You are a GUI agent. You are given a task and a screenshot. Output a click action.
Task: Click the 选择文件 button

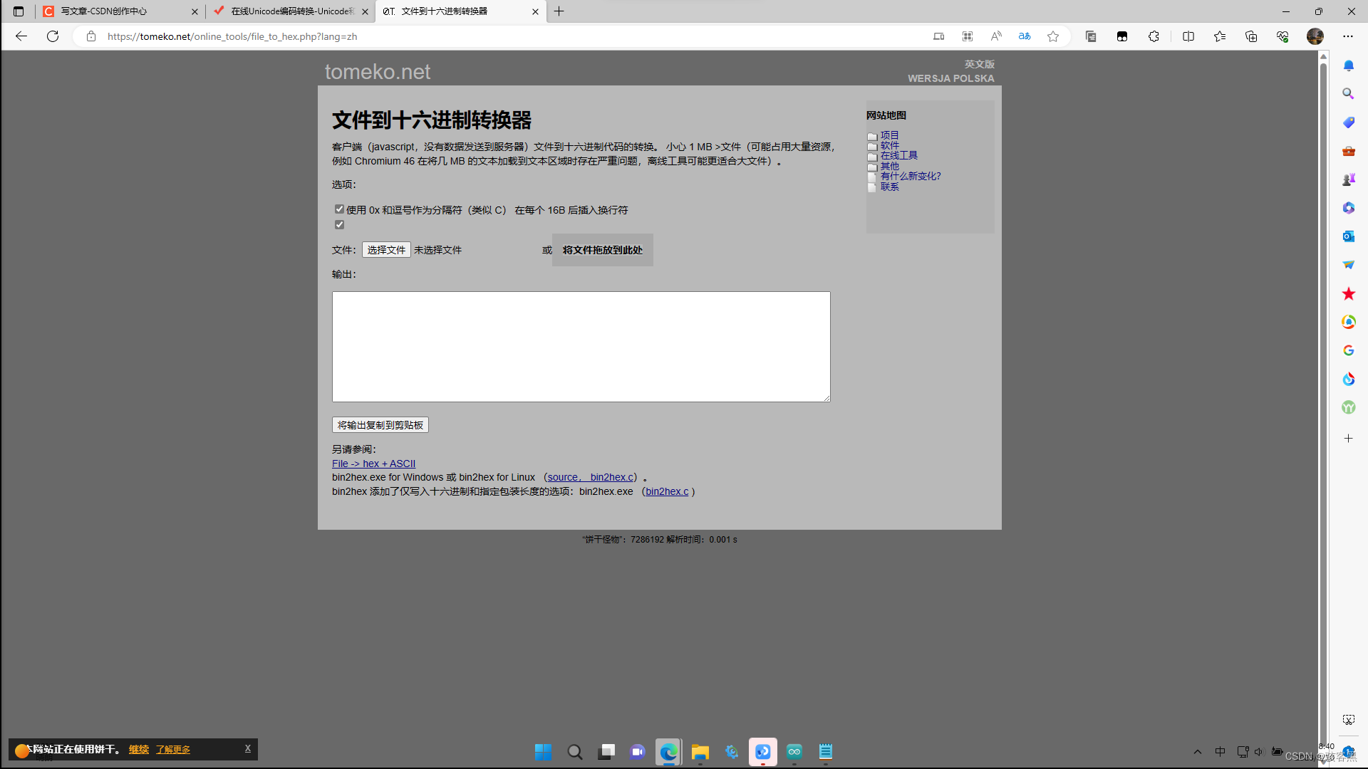(x=386, y=250)
